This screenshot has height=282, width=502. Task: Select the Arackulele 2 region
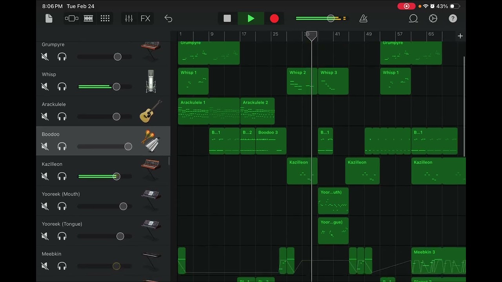[257, 111]
